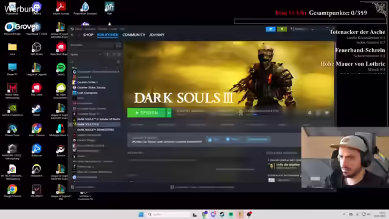Open Steam desktop shortcut
The height and width of the screenshot is (219, 389).
(36, 109)
